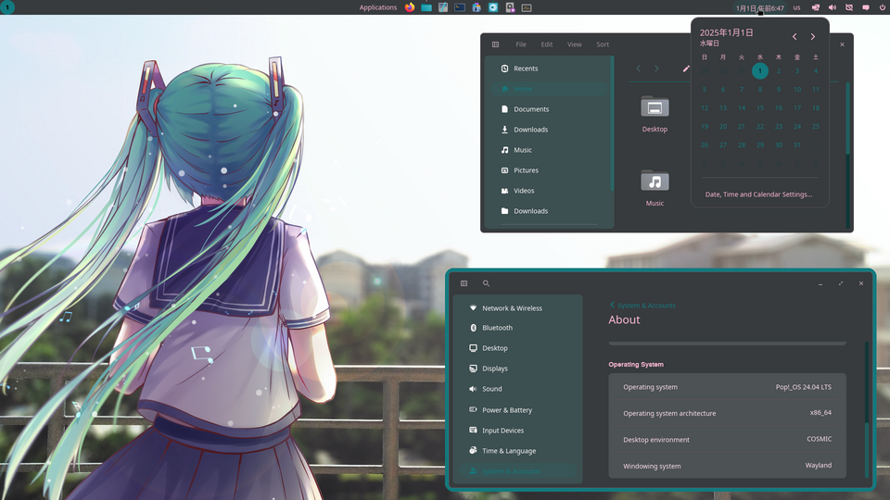This screenshot has height=500, width=890.
Task: Open Time & Language settings
Action: click(517, 451)
